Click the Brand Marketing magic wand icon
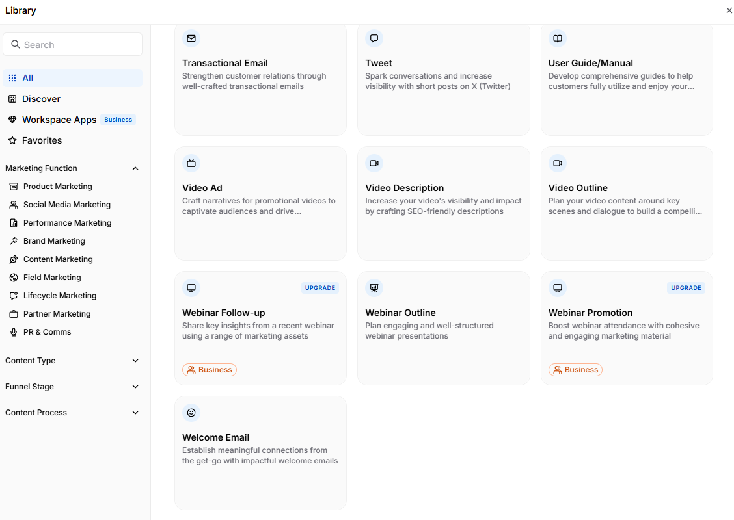The height and width of the screenshot is (520, 734). click(14, 241)
